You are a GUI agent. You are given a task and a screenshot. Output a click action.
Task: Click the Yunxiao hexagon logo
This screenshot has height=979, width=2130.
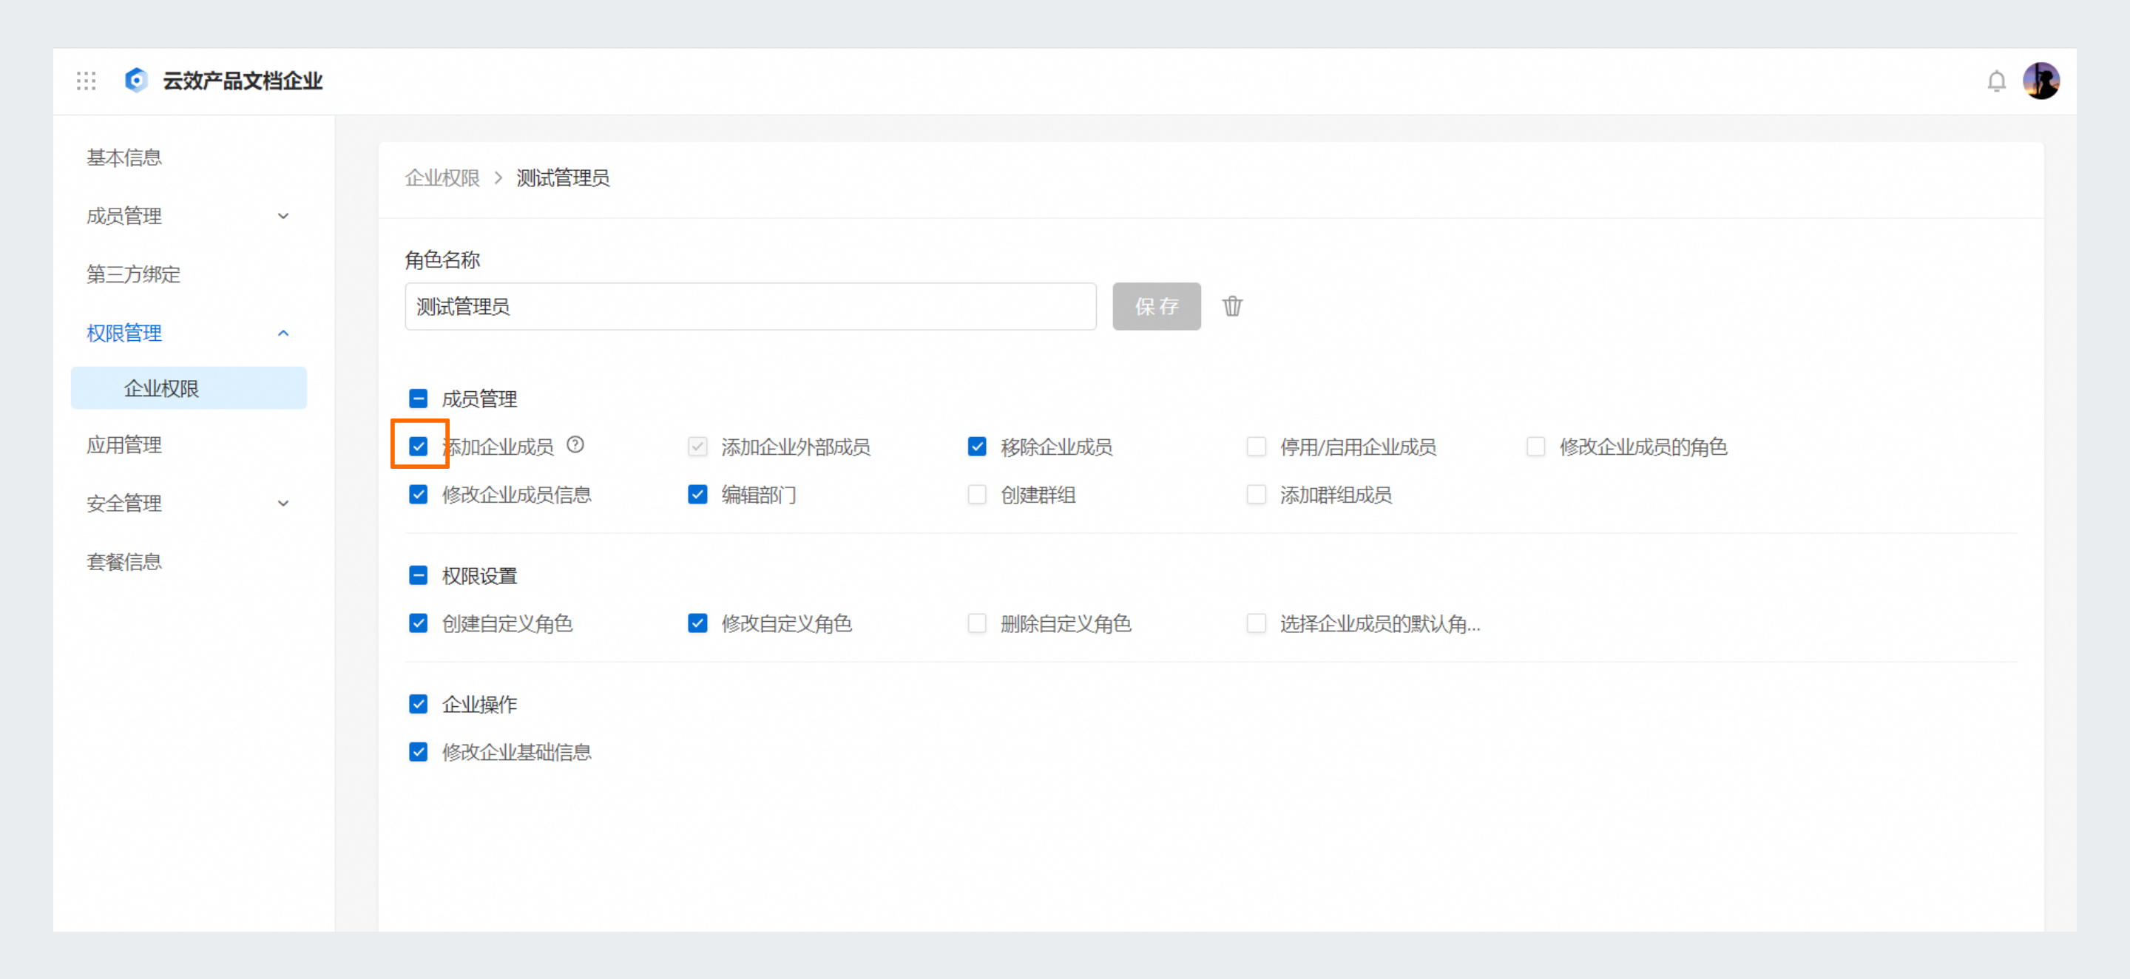tap(136, 80)
